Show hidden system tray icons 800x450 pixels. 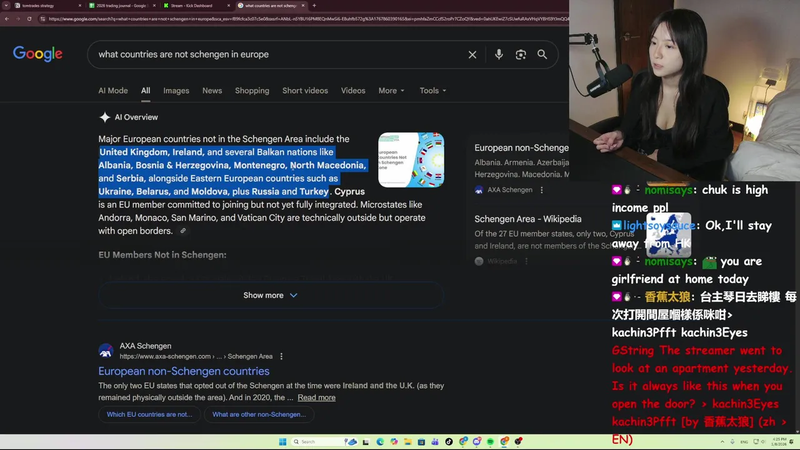[722, 442]
